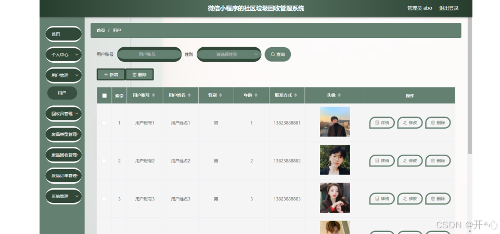Click the 查询 search button

278,54
